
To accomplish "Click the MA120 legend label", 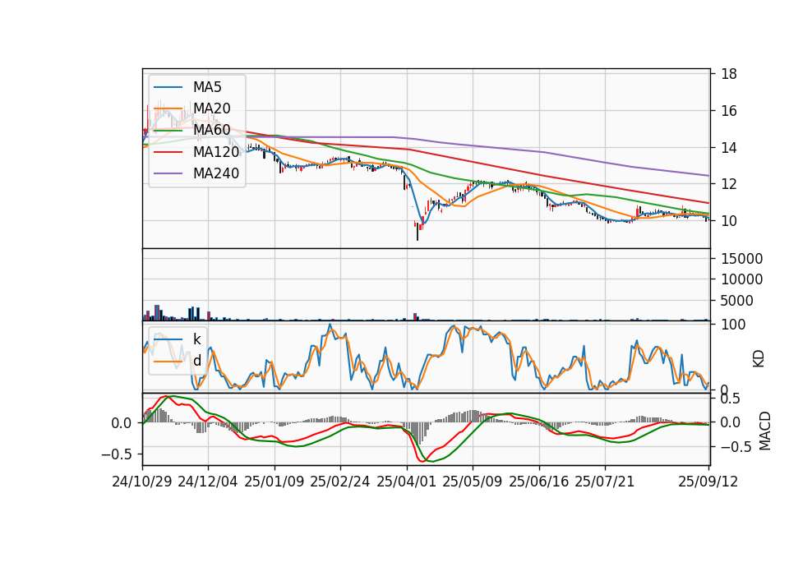I will [216, 152].
